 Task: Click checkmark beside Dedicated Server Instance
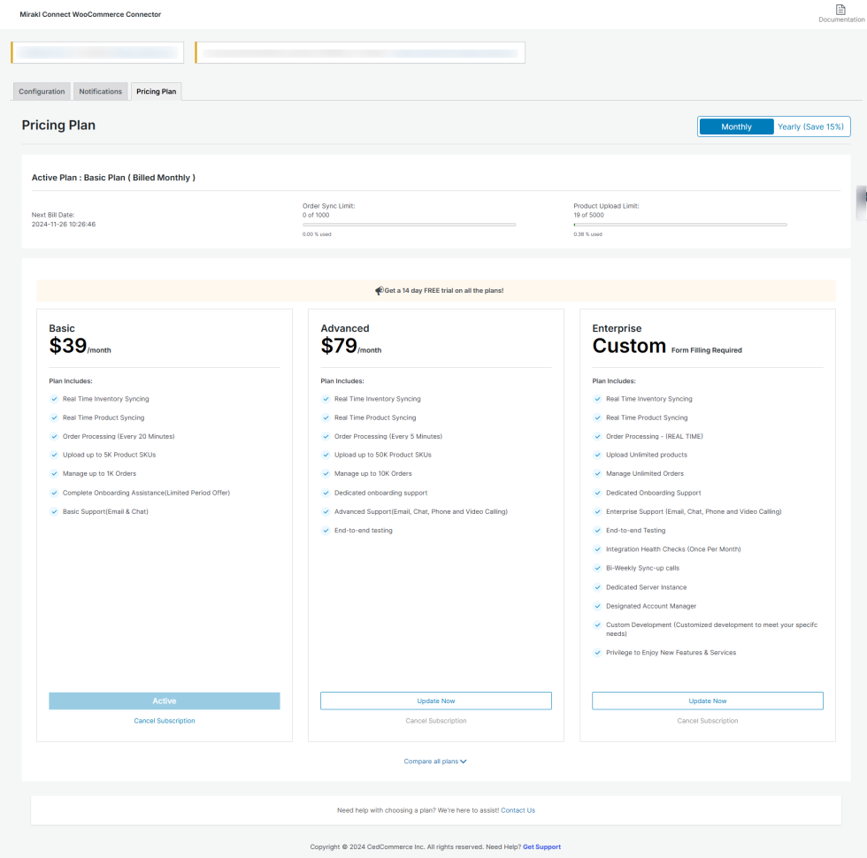point(597,587)
